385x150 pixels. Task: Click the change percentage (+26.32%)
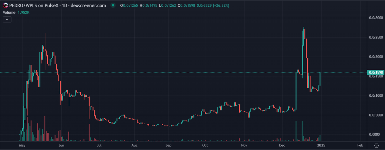[221, 6]
